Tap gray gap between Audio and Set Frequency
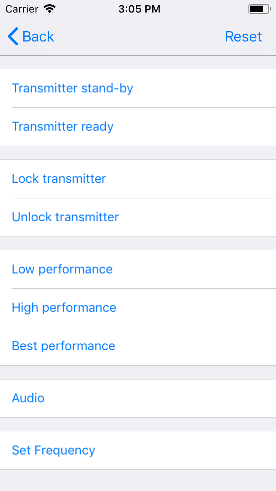The image size is (276, 491). pyautogui.click(x=138, y=424)
